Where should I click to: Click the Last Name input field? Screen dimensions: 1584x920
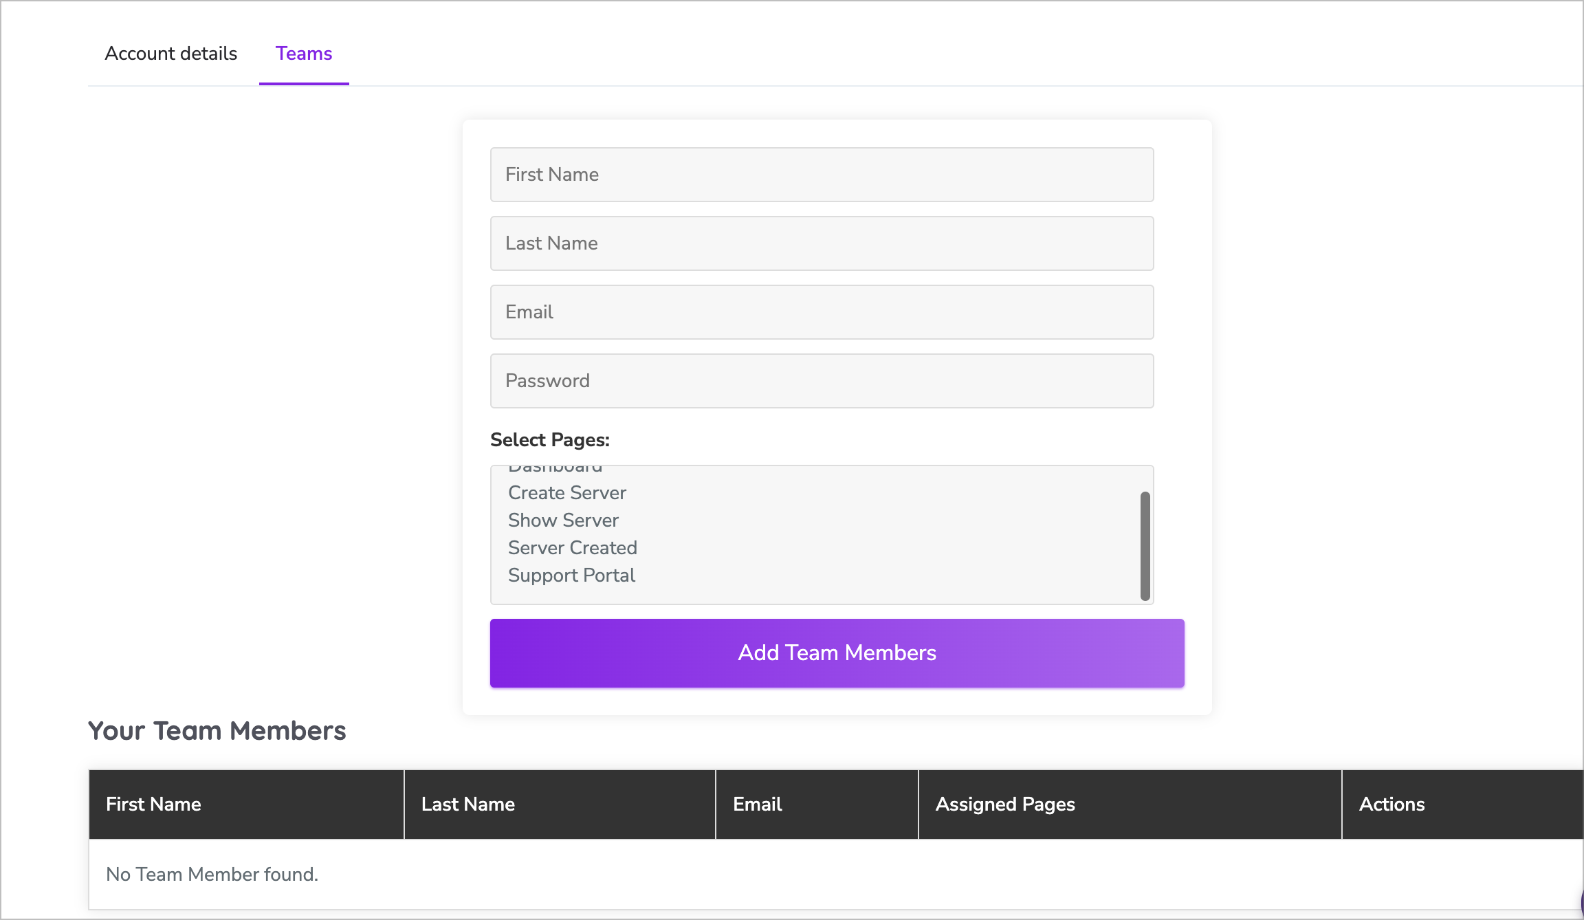click(x=822, y=243)
